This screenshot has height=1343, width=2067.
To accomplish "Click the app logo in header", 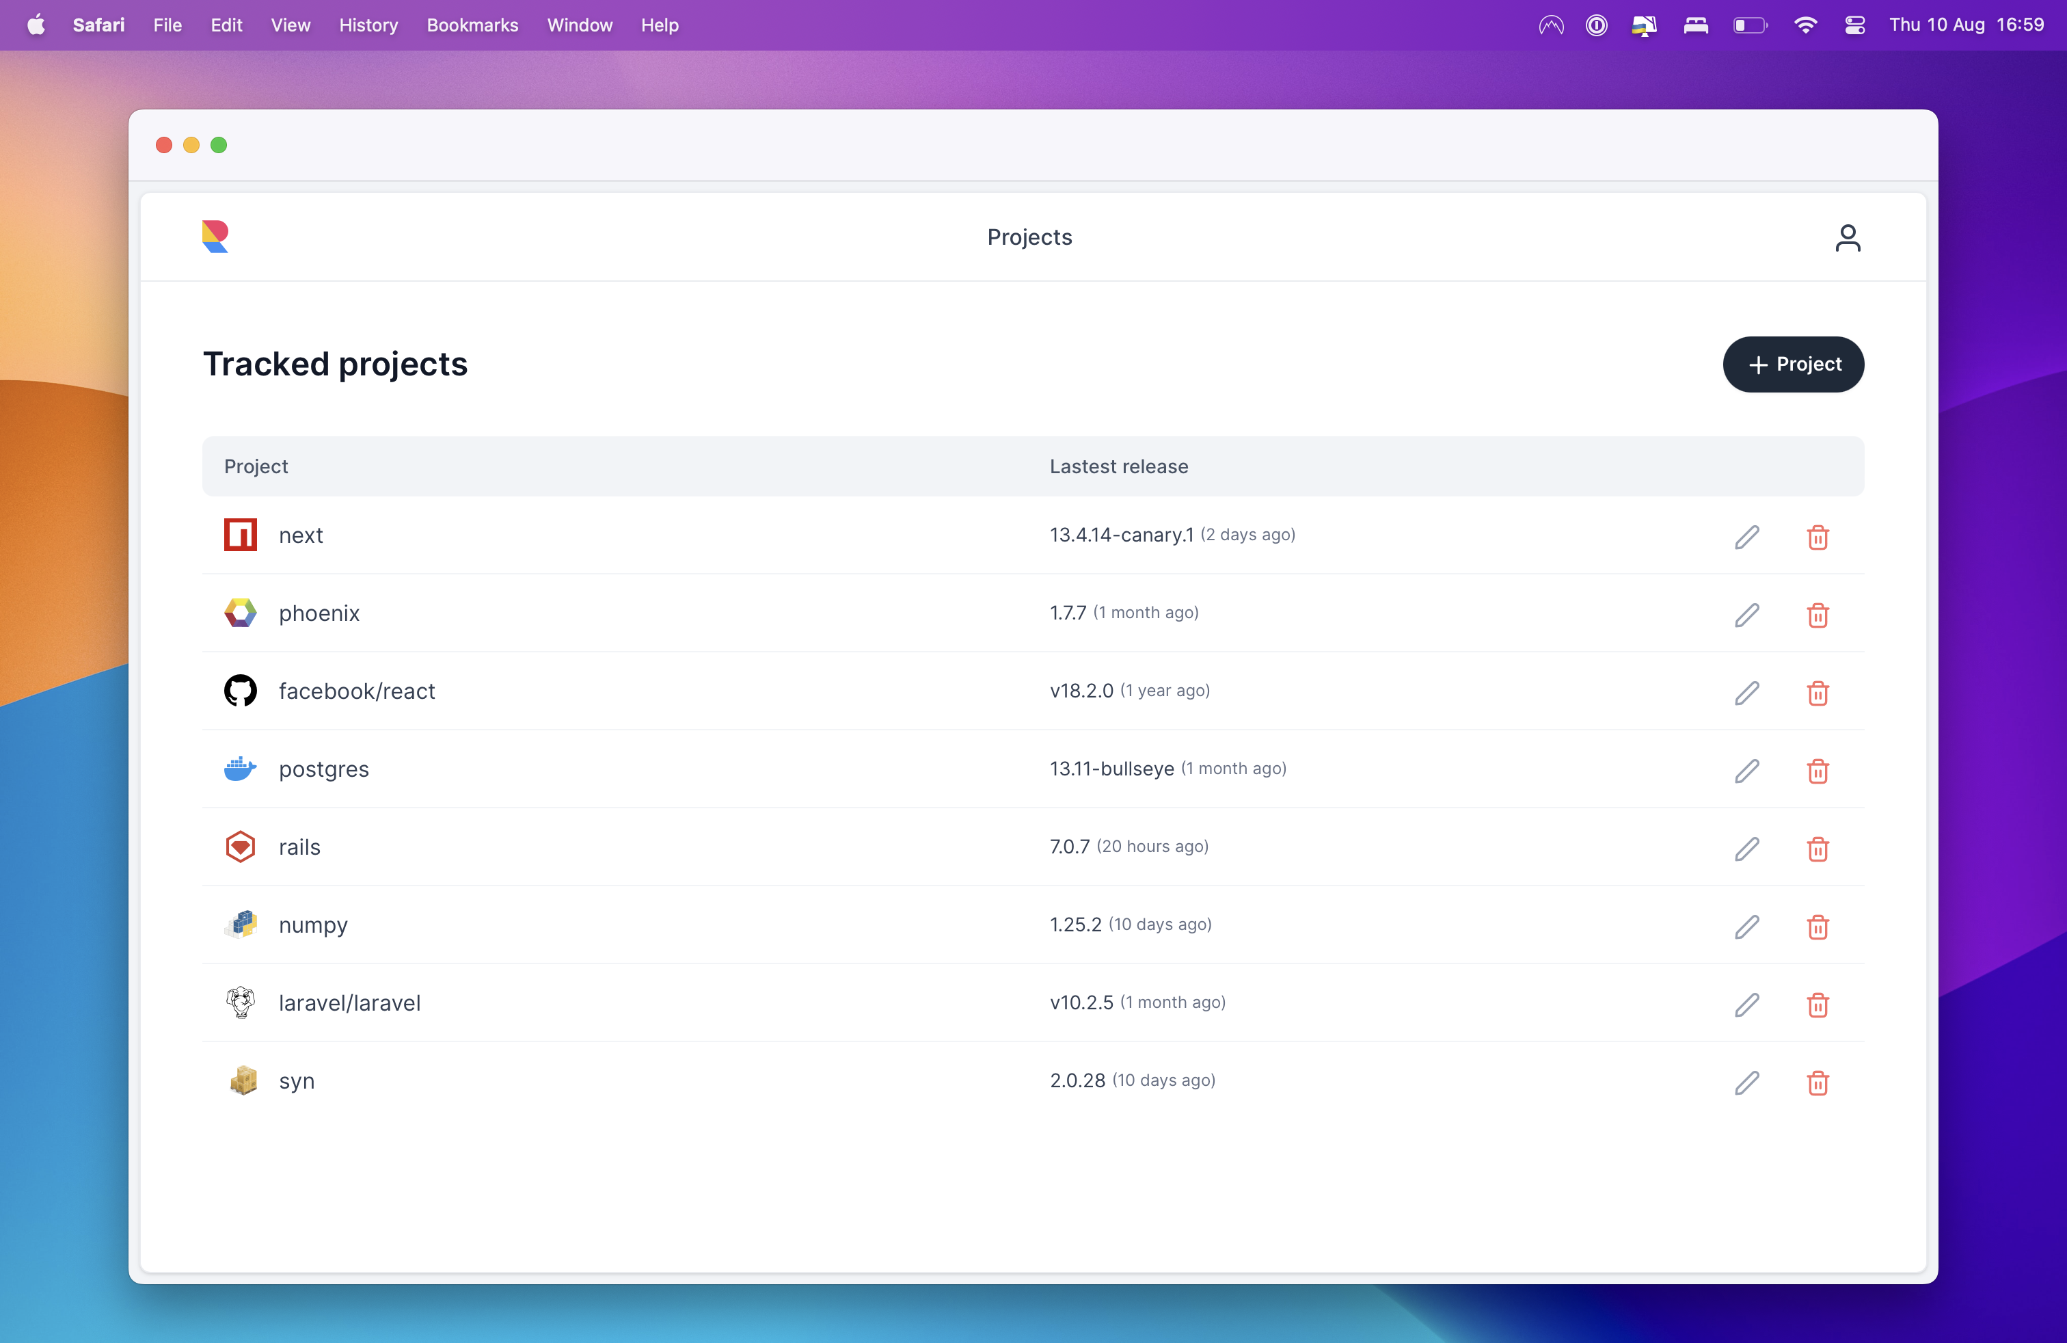I will click(x=215, y=237).
